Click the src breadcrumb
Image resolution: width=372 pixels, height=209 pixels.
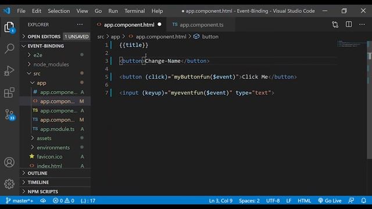[x=101, y=37]
